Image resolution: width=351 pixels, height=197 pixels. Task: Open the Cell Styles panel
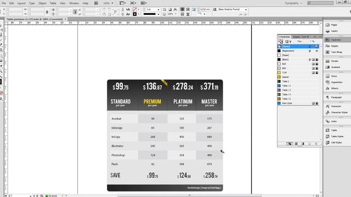tap(333, 142)
